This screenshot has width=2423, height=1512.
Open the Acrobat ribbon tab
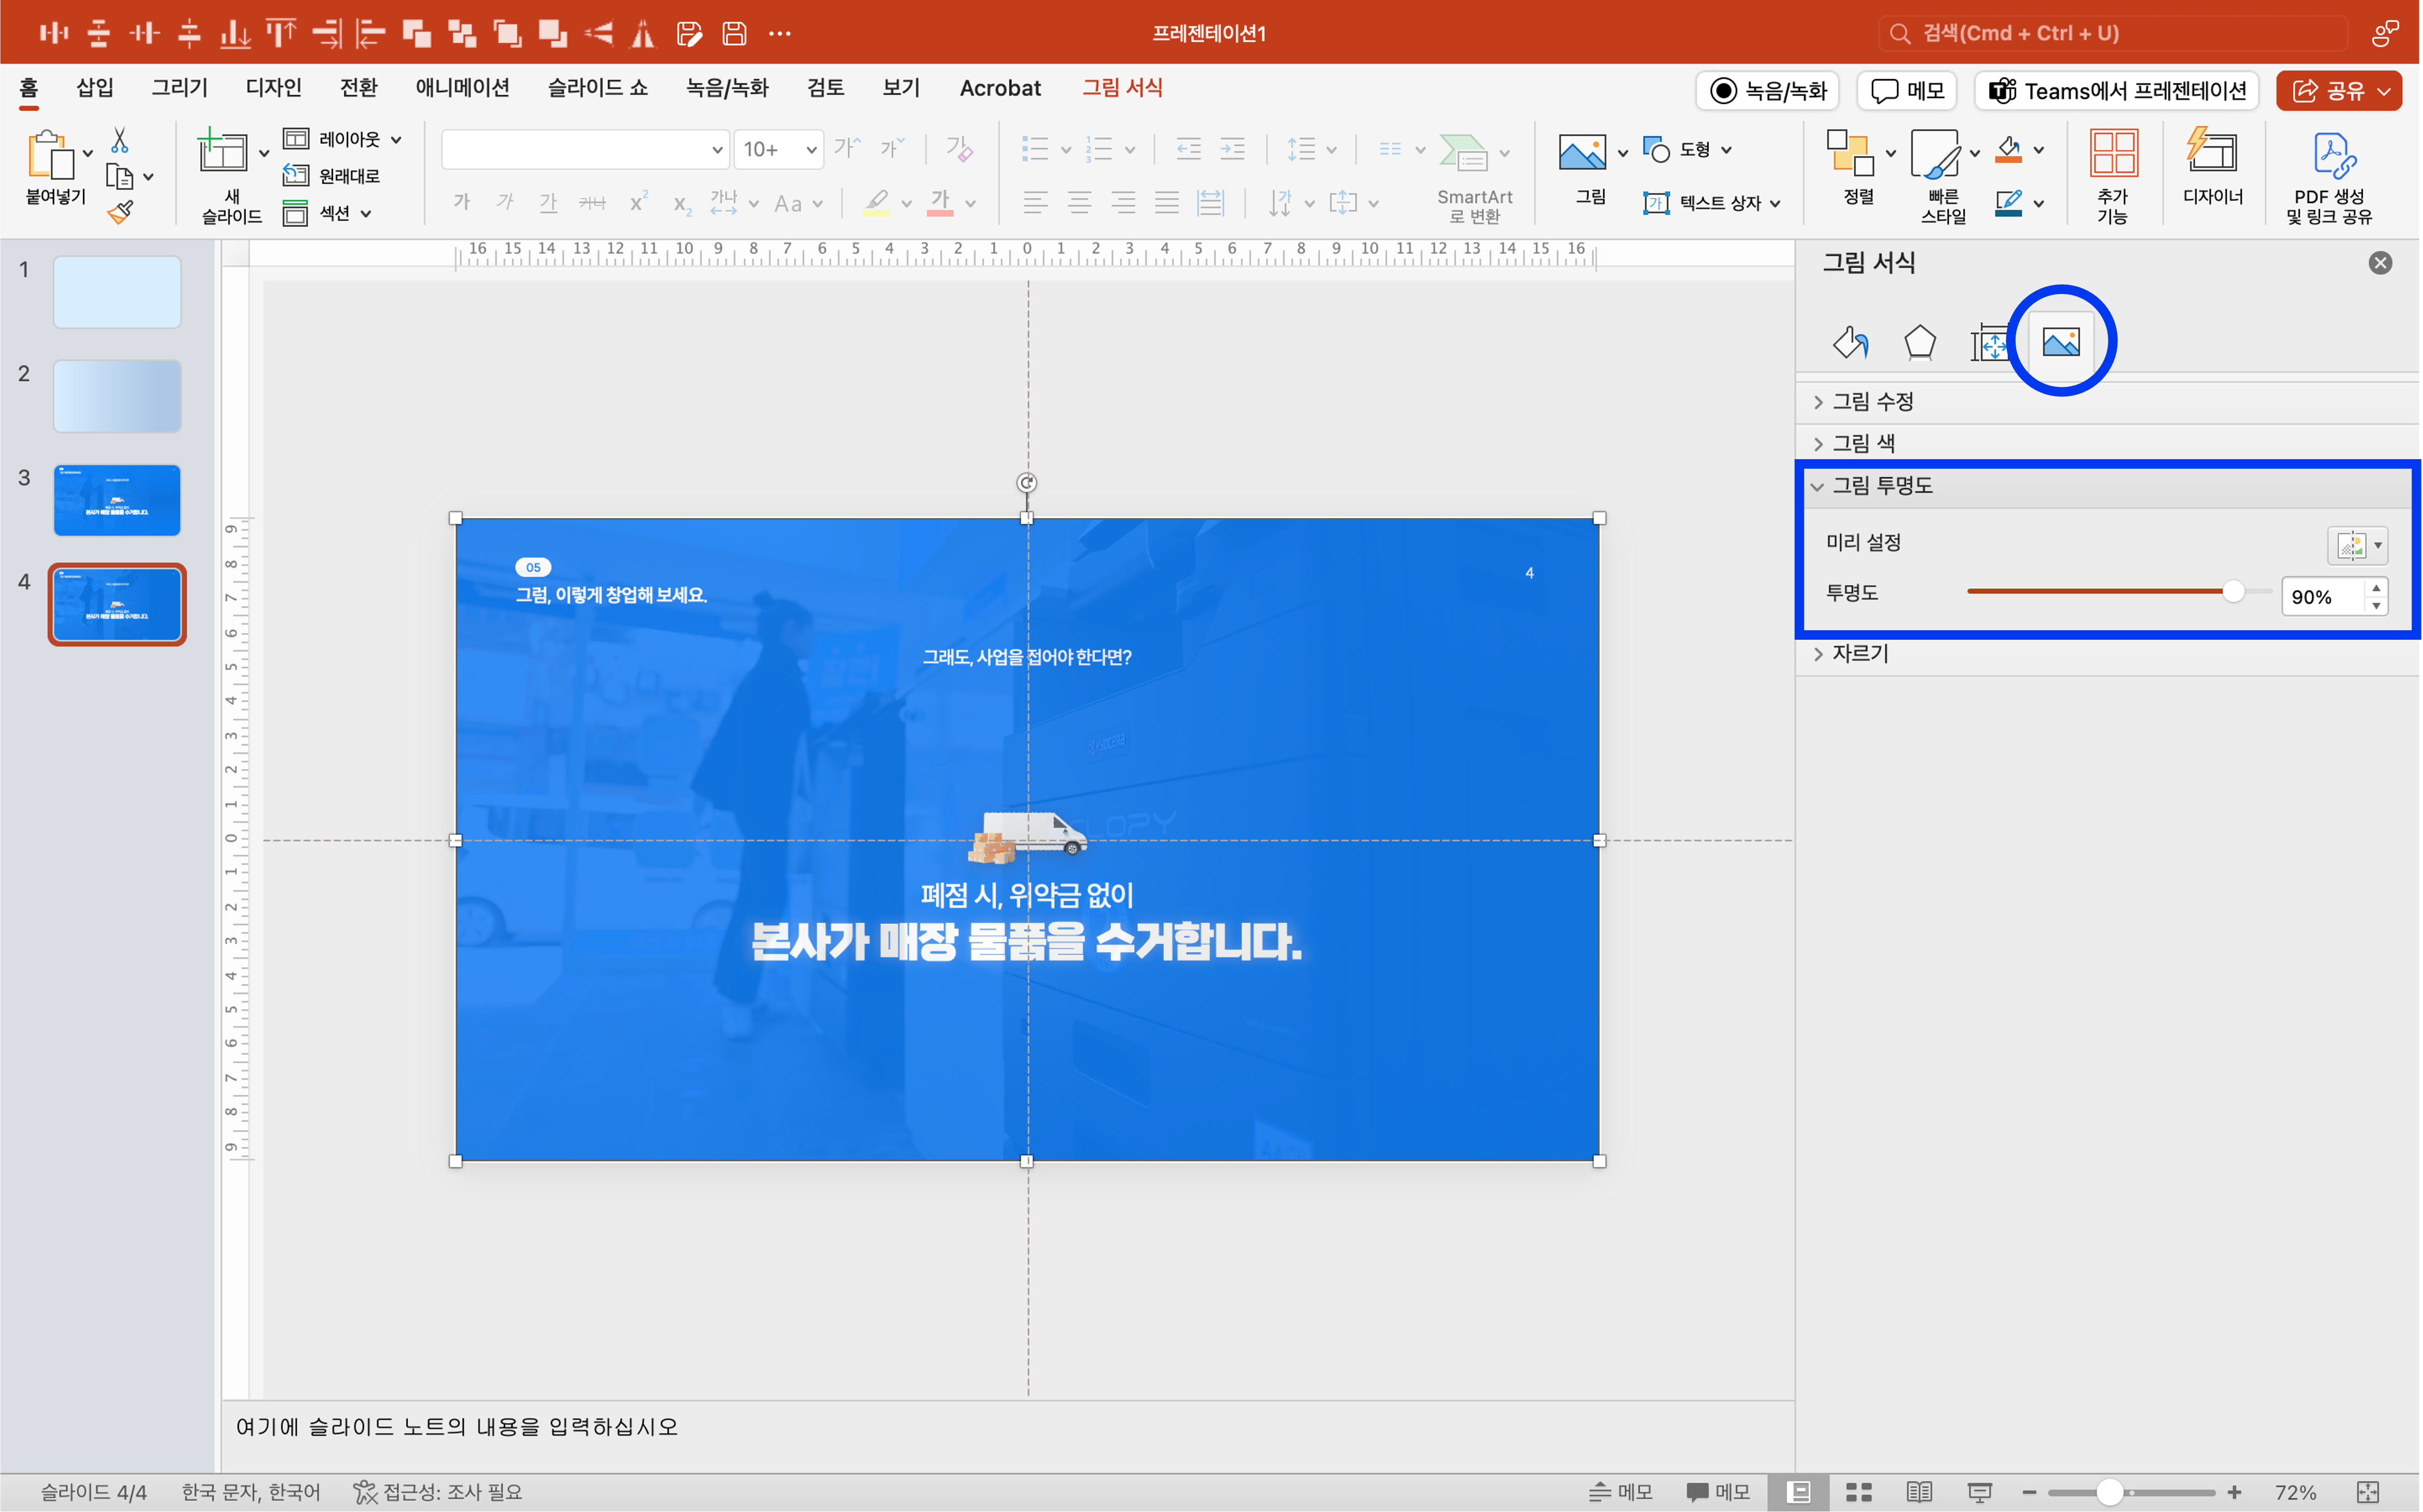pos(1000,88)
